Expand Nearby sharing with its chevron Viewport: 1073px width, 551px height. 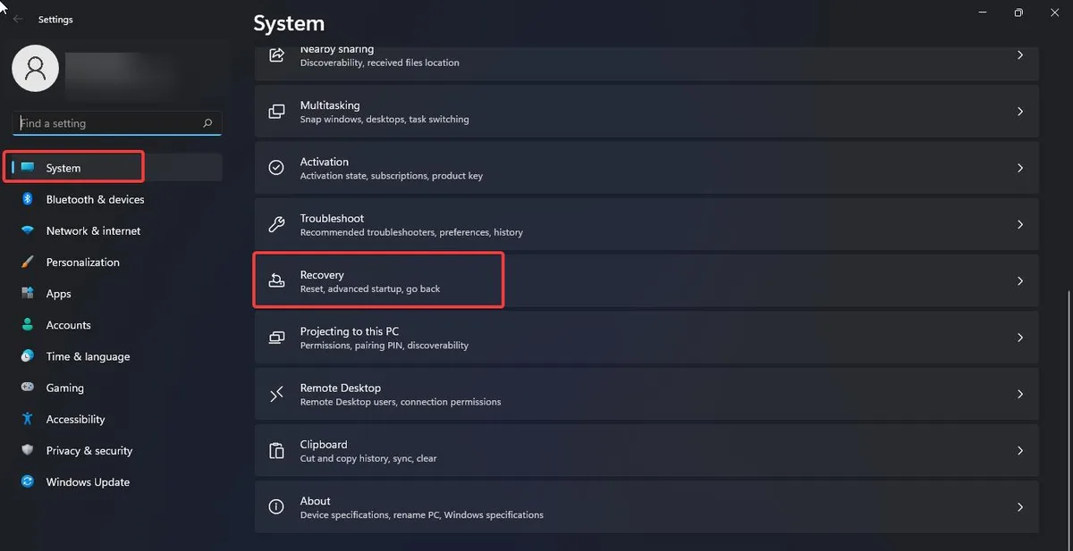pyautogui.click(x=1020, y=55)
